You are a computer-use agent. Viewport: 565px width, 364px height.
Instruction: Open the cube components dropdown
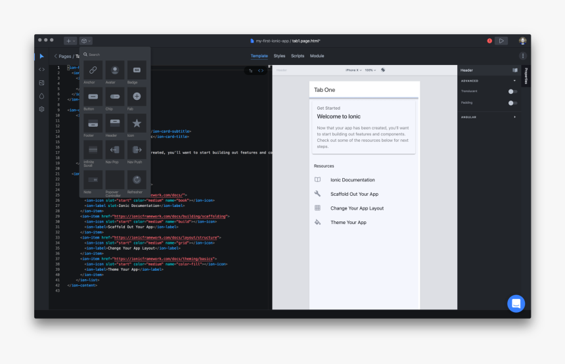(86, 41)
